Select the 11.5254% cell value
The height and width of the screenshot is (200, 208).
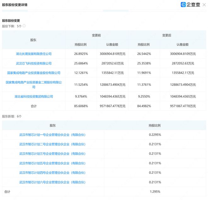(81, 85)
